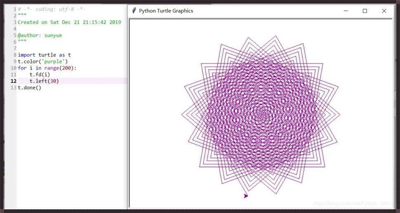400x213 pixels.
Task: Click the '@author: sunyue' line
Action: point(40,35)
